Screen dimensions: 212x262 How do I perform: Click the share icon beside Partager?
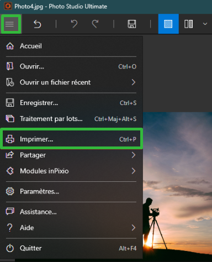(x=10, y=155)
